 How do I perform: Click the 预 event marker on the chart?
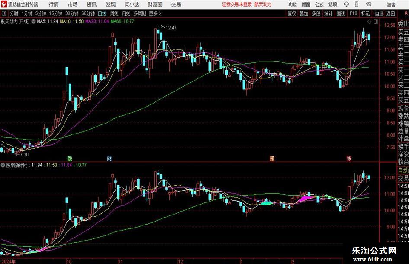click(x=272, y=158)
